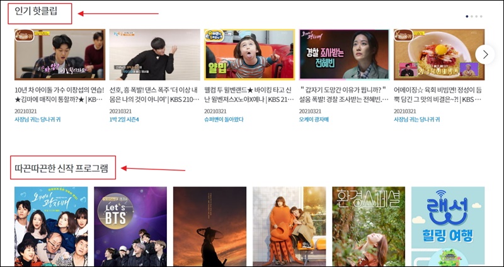Image resolution: width=504 pixels, height=267 pixels.
Task: Go to 오케이 광자매 program link
Action: [314, 120]
